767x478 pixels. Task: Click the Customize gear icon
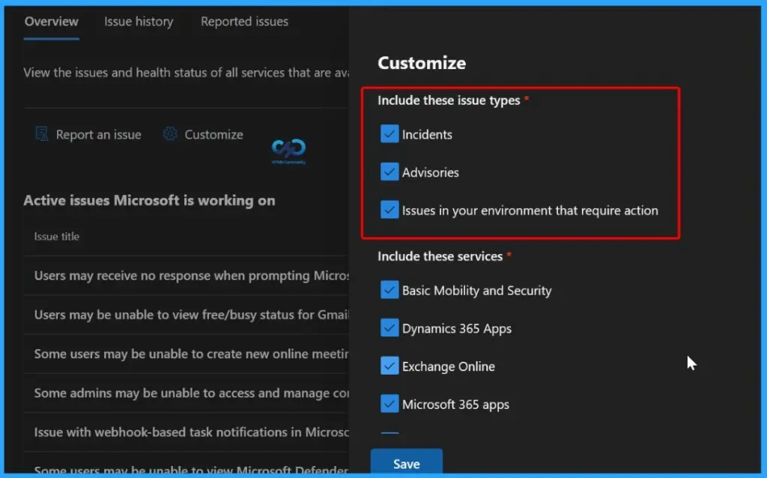pos(170,134)
